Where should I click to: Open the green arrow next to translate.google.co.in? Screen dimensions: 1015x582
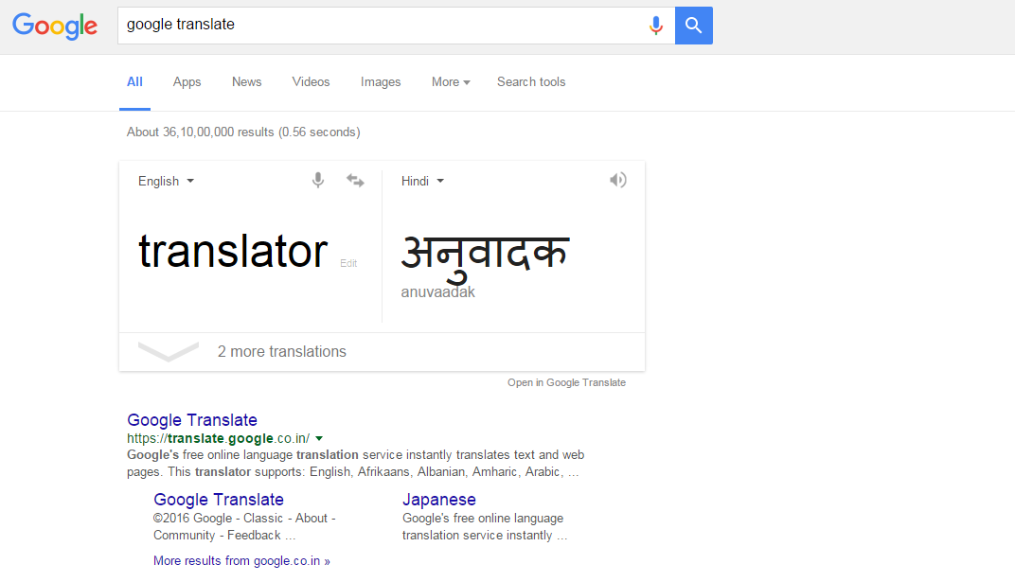(x=319, y=438)
